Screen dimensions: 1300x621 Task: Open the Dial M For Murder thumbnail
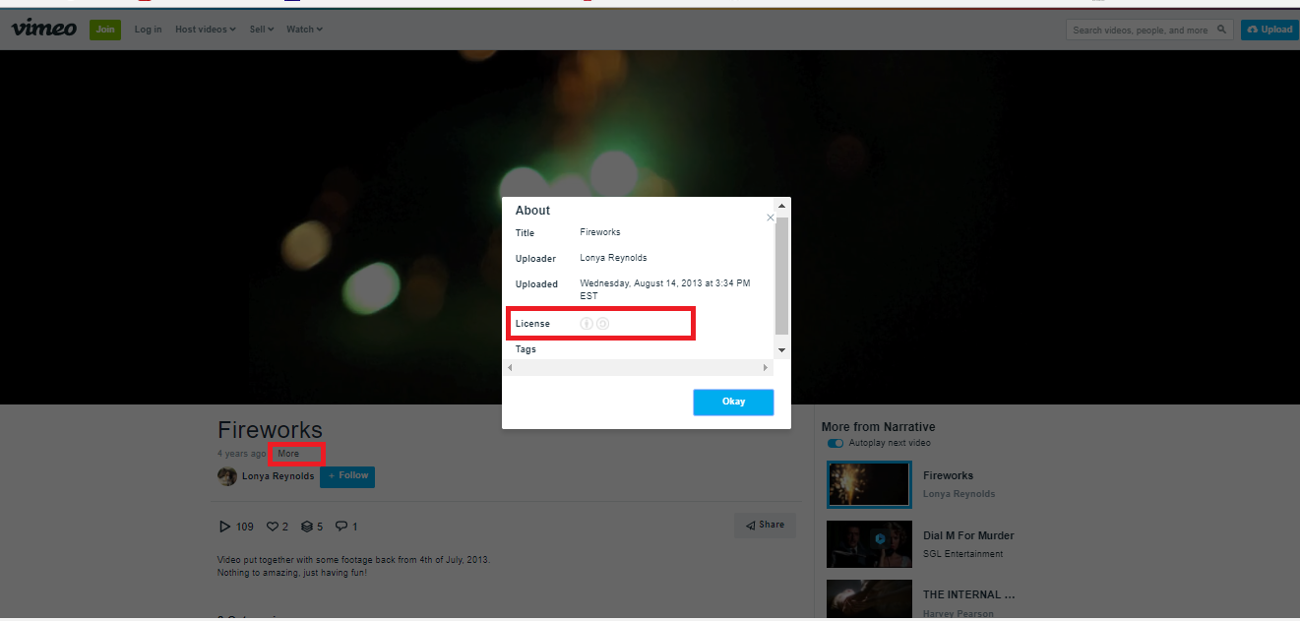pyautogui.click(x=869, y=544)
